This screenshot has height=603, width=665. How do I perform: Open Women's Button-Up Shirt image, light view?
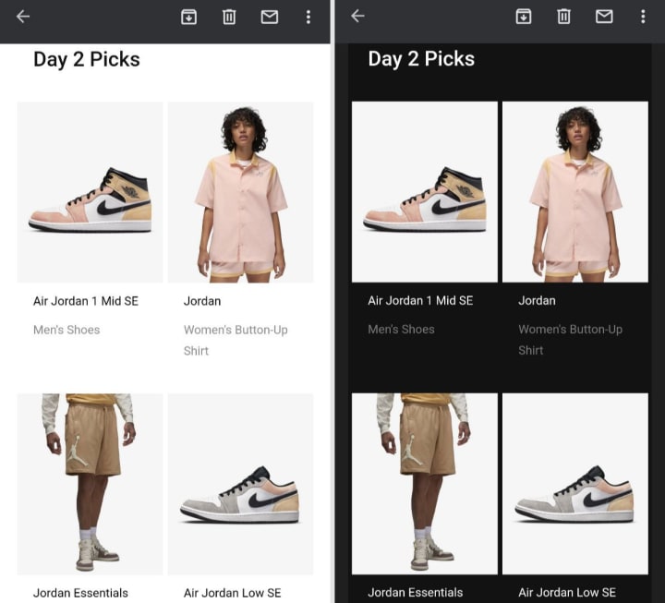(x=240, y=192)
